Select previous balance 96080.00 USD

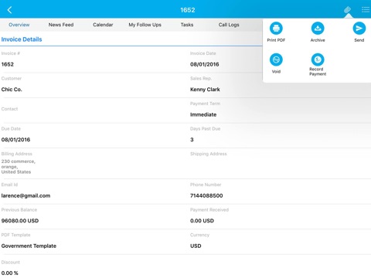[20, 221]
